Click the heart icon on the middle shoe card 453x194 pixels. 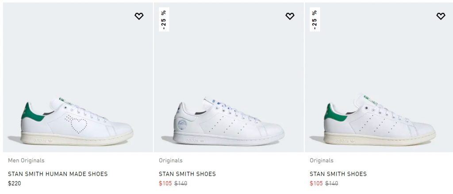290,16
